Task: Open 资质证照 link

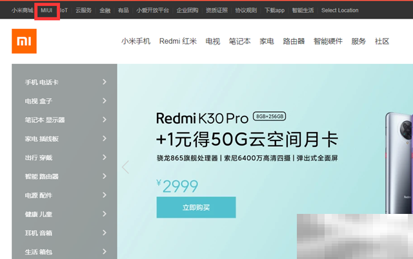Action: (217, 10)
